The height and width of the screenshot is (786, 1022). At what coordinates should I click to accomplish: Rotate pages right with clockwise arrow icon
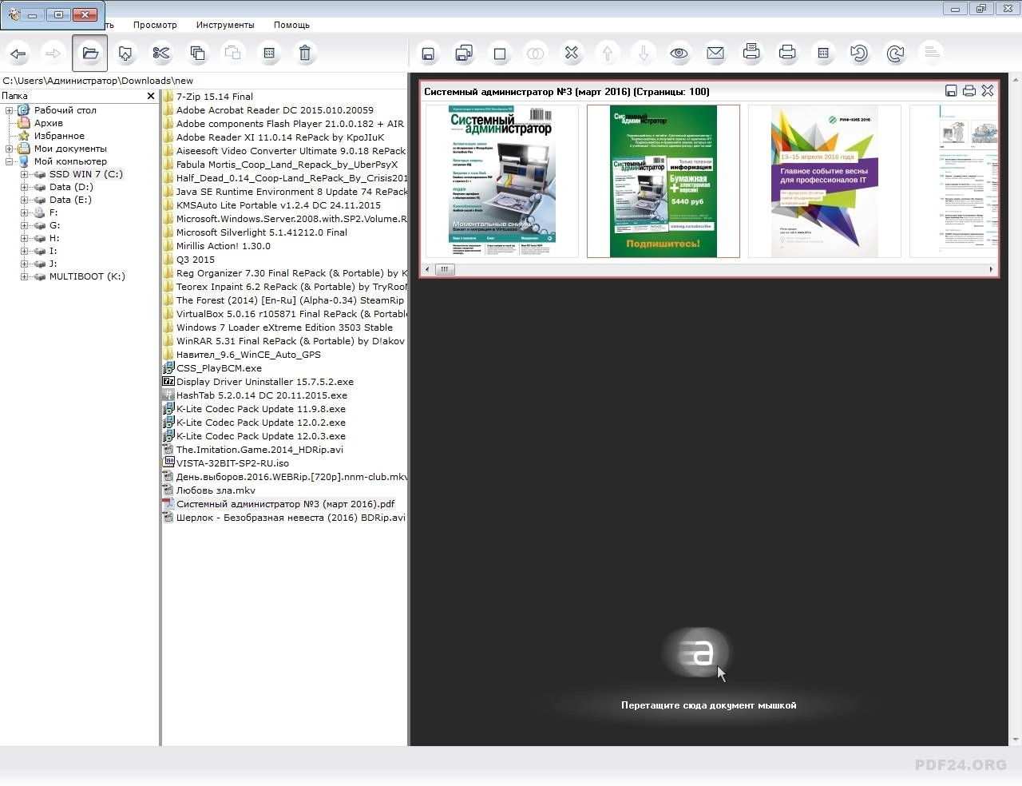(x=895, y=54)
